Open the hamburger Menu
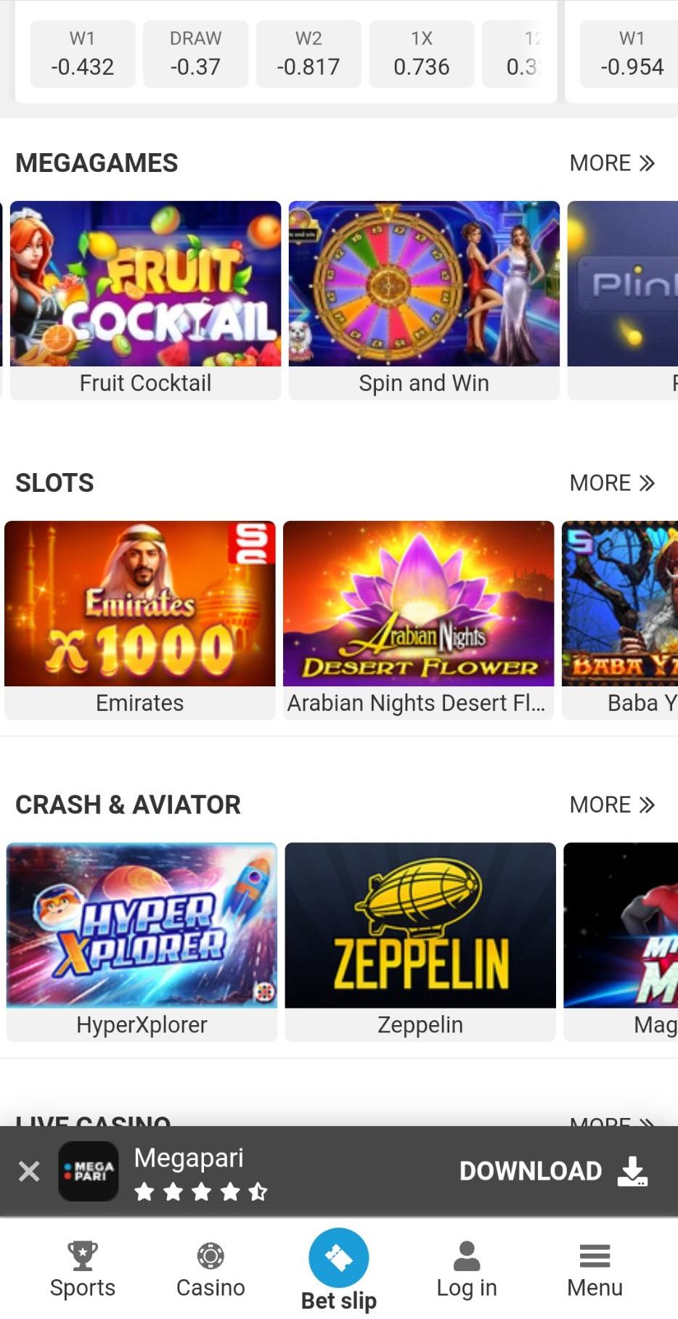Screen dimensions: 678x1319 pos(595,1268)
